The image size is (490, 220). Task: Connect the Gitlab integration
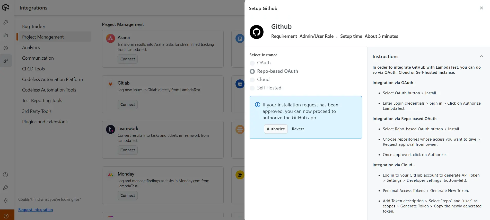pos(128,105)
